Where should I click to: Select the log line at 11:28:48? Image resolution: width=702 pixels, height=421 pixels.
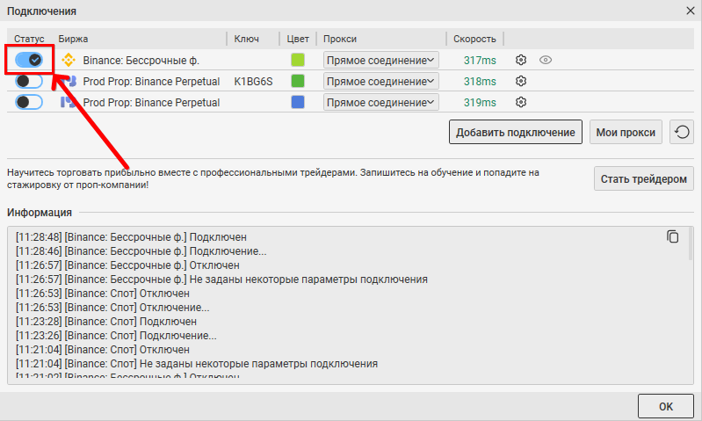[132, 237]
